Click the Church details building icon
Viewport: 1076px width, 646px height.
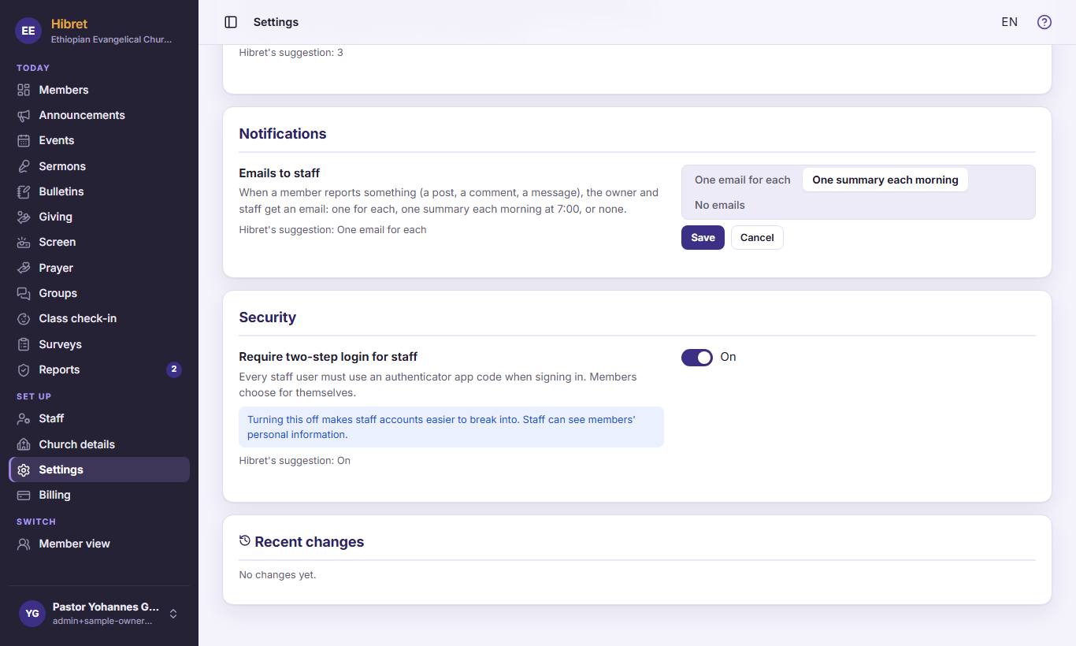pos(24,444)
